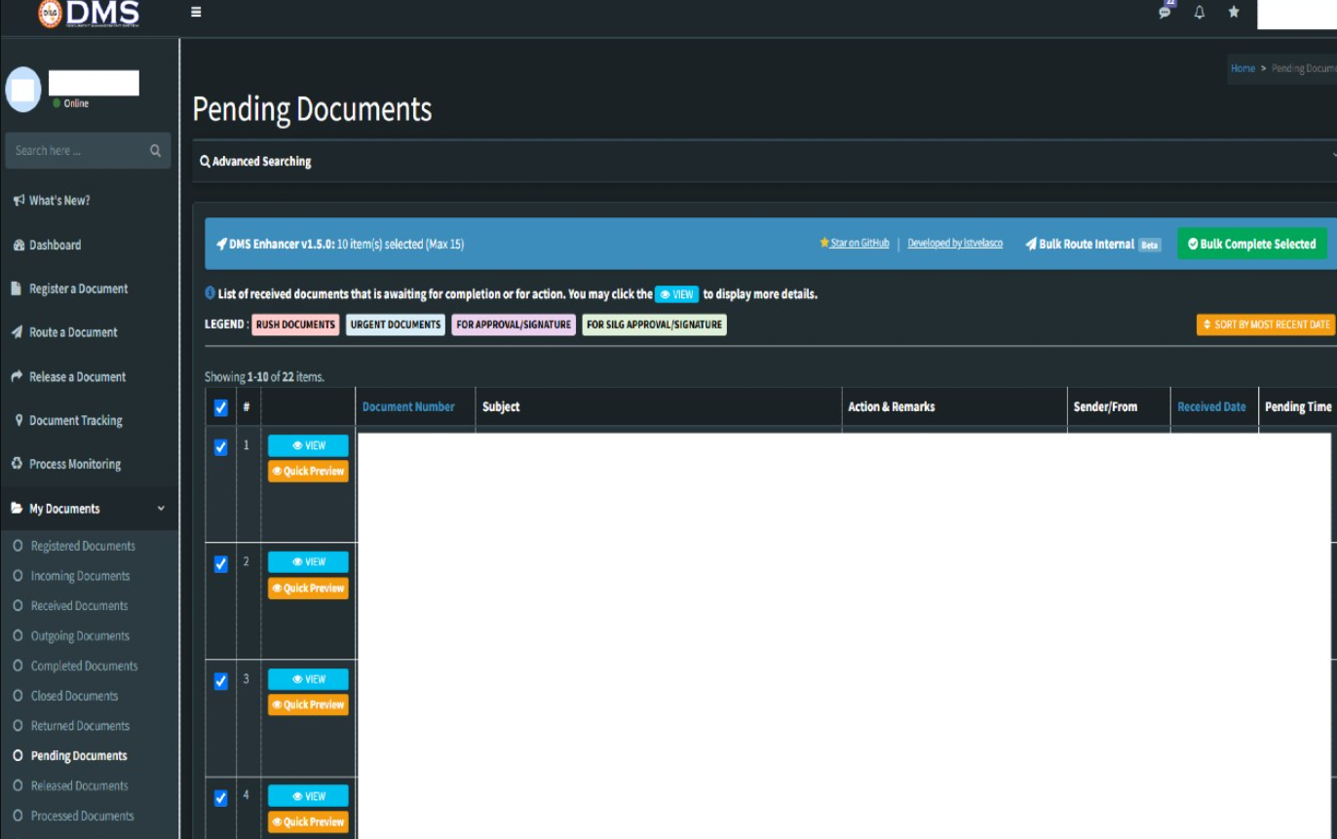Click the Star on GitHub link

pos(855,244)
